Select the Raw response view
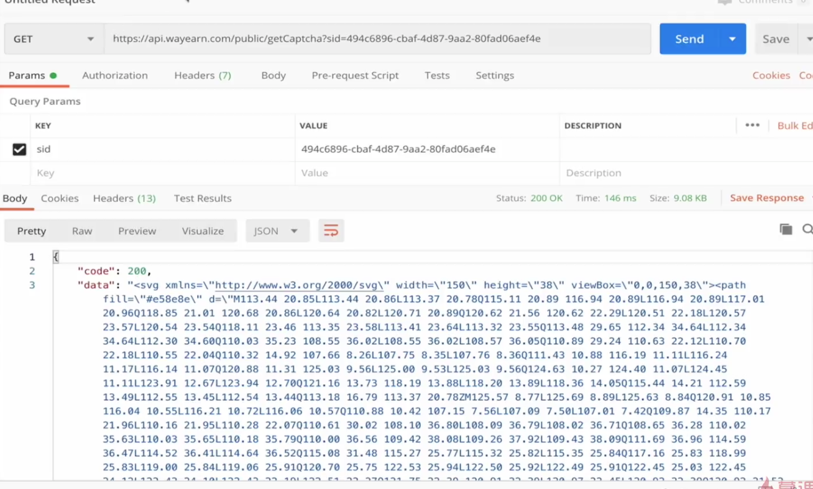 point(82,231)
